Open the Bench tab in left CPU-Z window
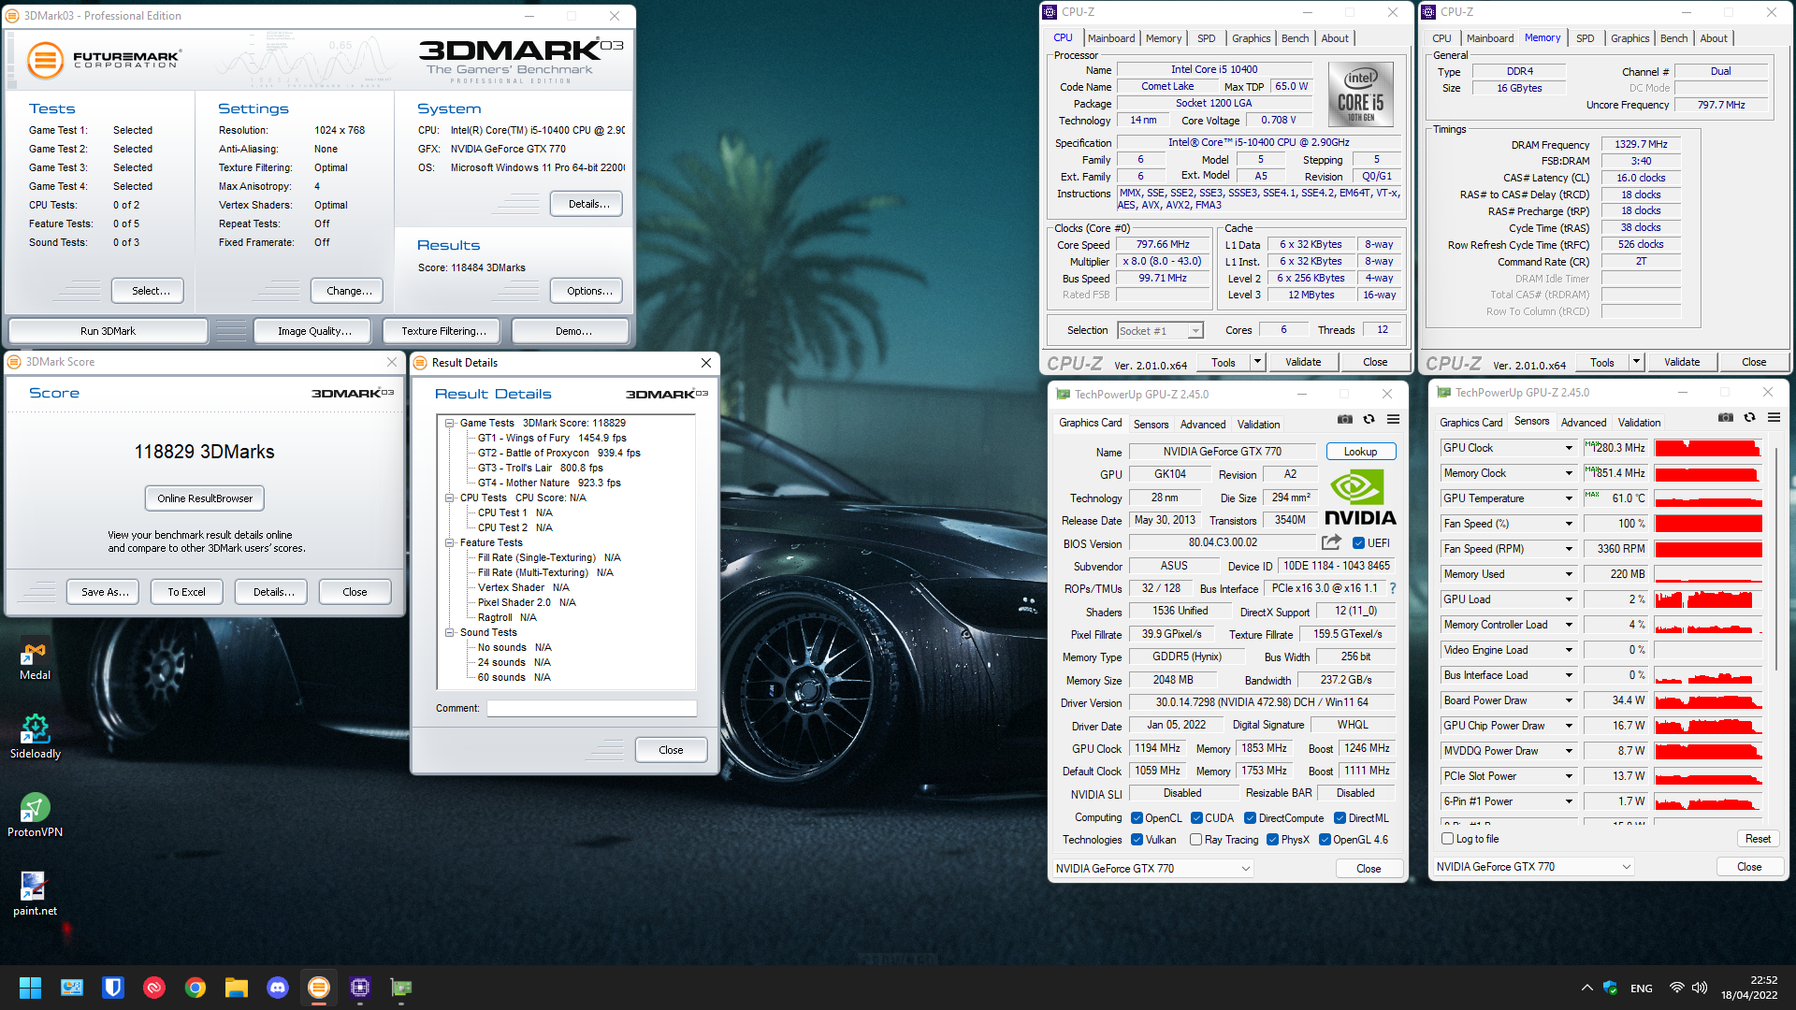Image resolution: width=1796 pixels, height=1010 pixels. [x=1295, y=38]
